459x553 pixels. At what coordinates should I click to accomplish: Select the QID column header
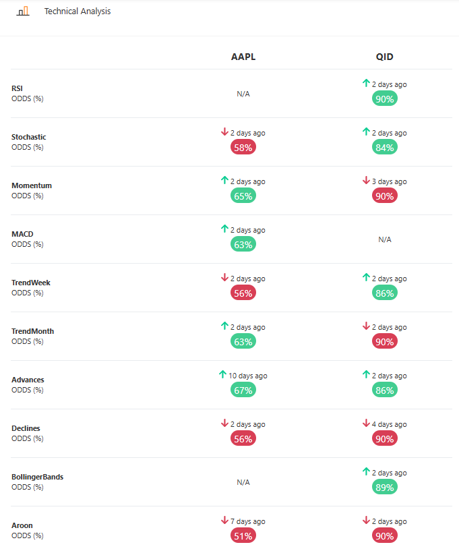click(x=385, y=57)
